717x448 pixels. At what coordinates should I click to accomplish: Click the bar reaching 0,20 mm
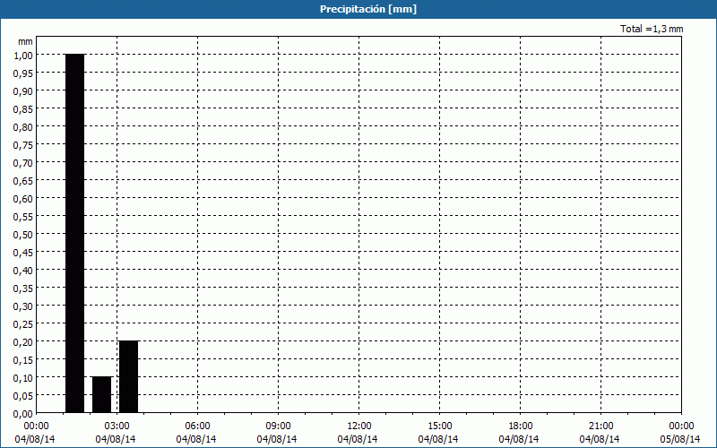coord(128,377)
